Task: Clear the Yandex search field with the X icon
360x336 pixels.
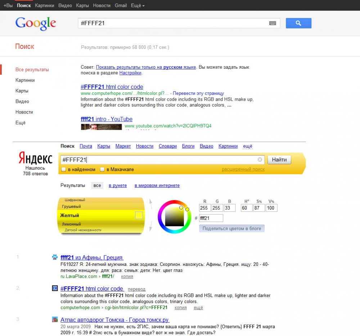Action: tap(260, 159)
